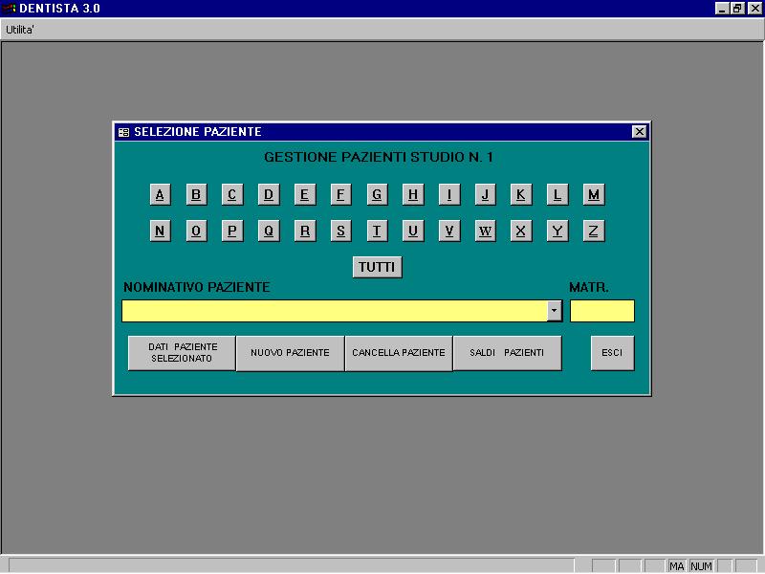Show all patients with TUTTI button

pos(377,267)
